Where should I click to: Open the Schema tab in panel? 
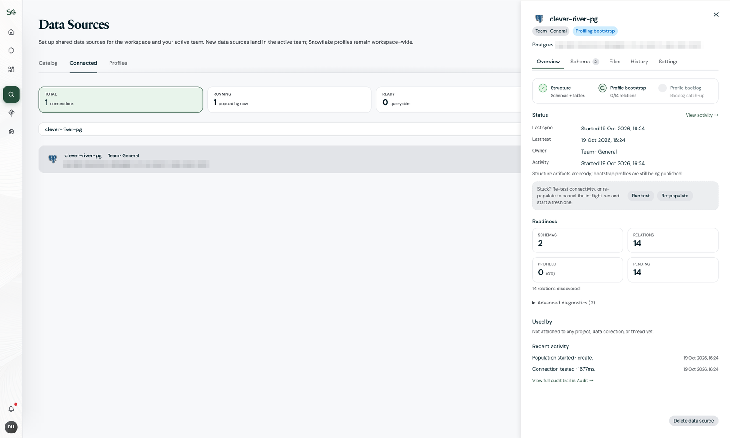(x=584, y=62)
